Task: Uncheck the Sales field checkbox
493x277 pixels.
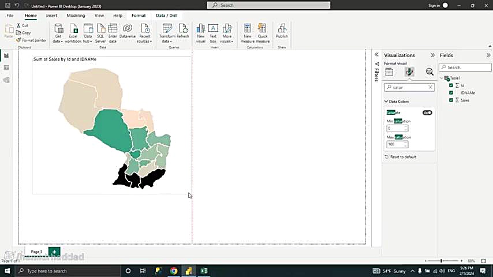Action: click(x=451, y=100)
